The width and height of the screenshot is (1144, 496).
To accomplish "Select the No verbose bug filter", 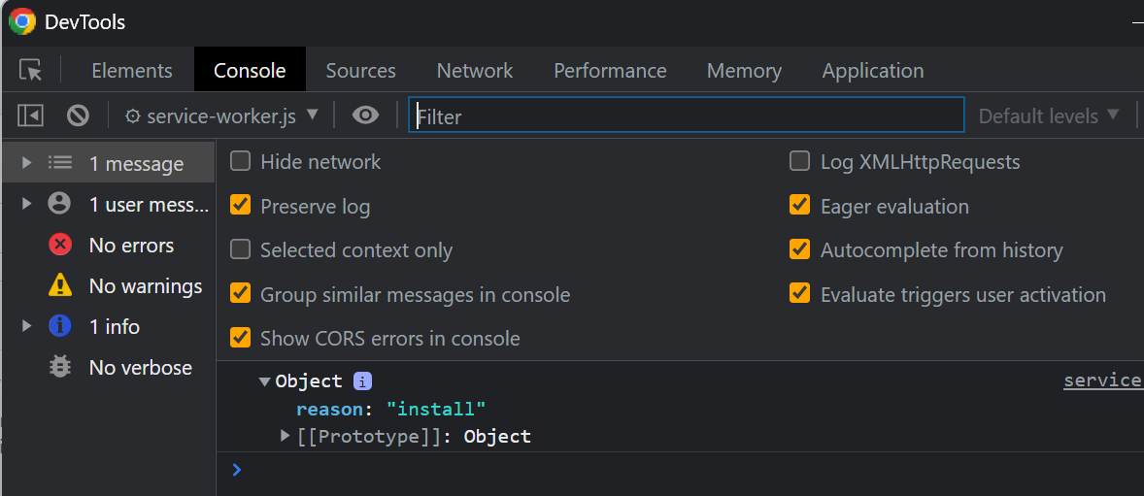I will click(140, 368).
